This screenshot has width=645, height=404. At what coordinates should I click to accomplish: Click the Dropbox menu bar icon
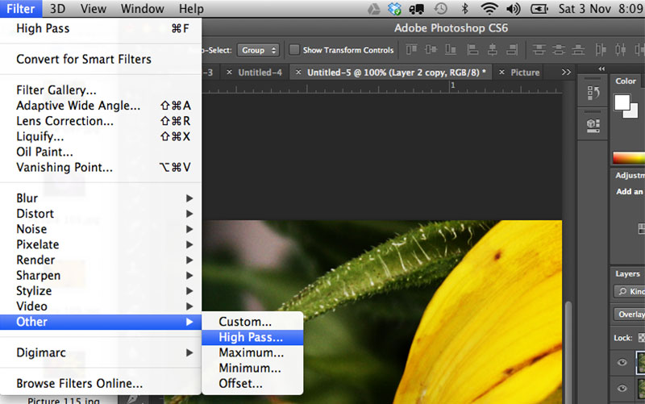[394, 9]
